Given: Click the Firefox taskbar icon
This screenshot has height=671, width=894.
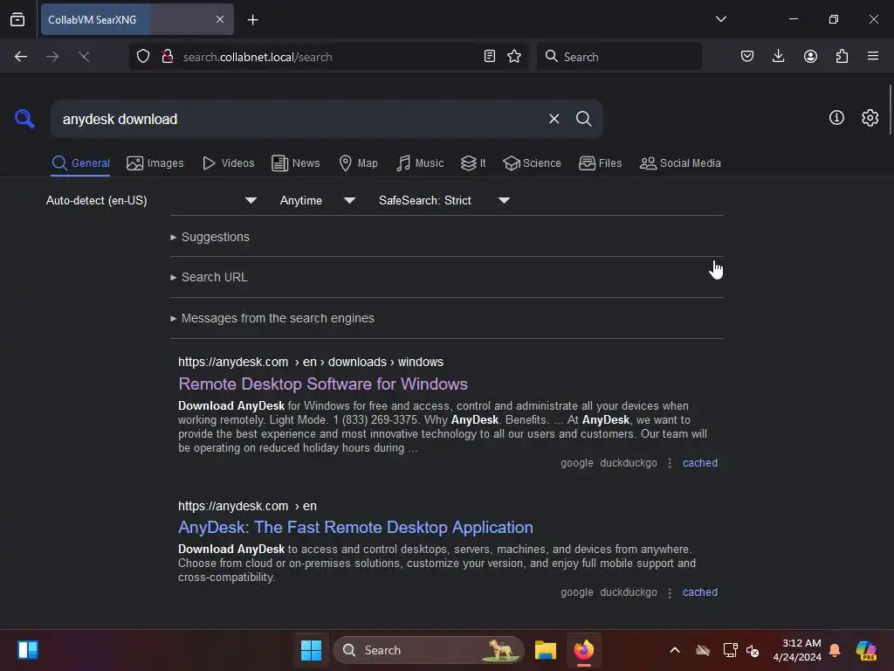Looking at the screenshot, I should pyautogui.click(x=583, y=650).
